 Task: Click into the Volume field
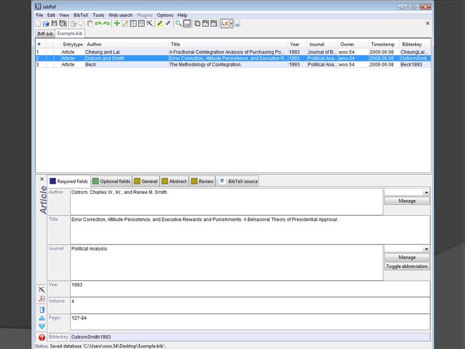click(250, 305)
